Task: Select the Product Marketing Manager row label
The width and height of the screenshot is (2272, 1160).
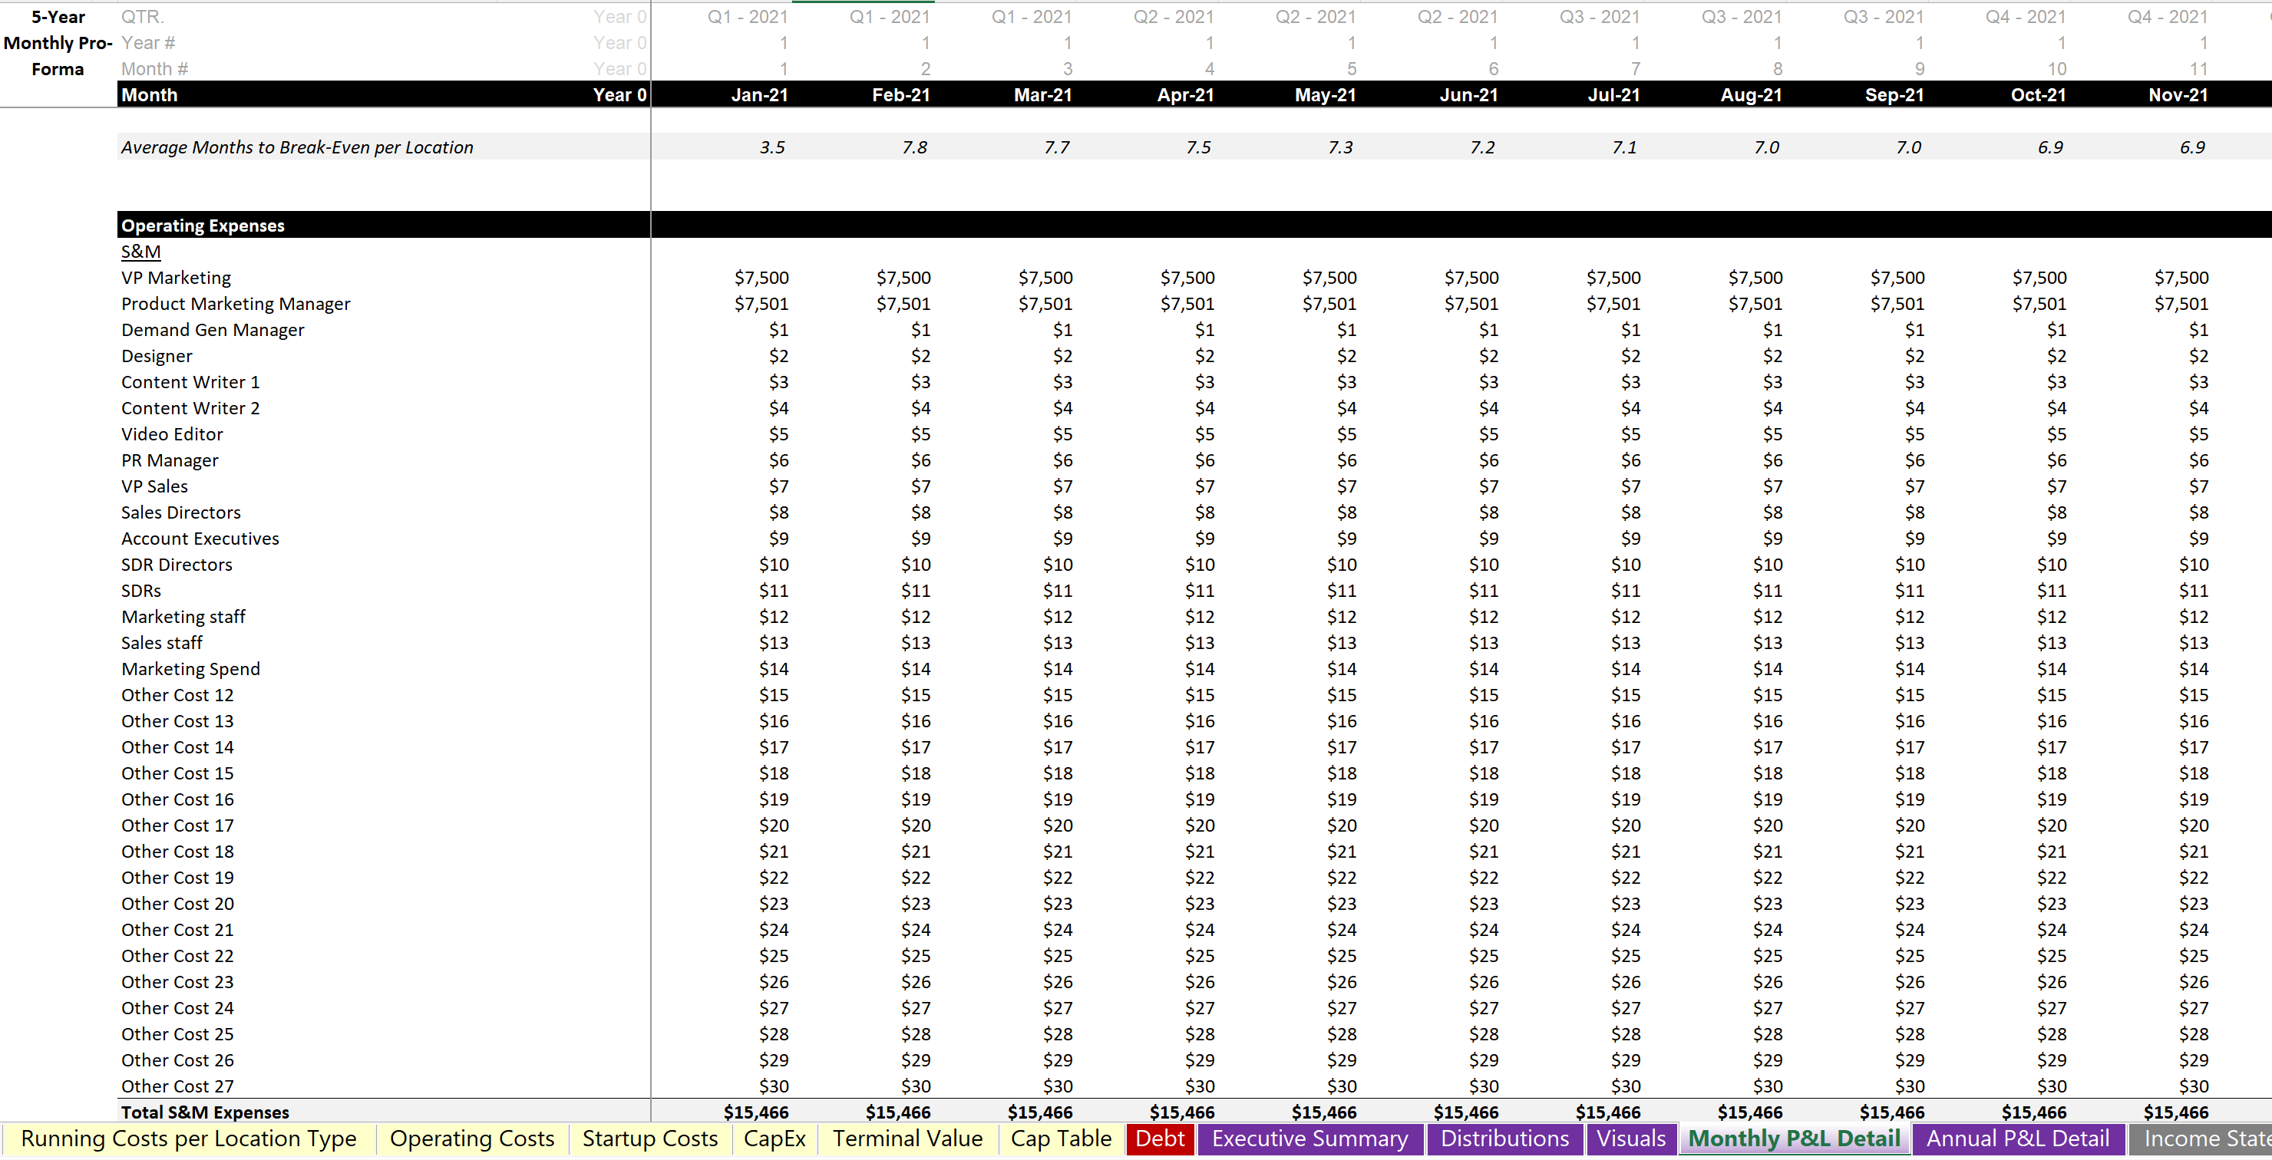Action: click(236, 304)
